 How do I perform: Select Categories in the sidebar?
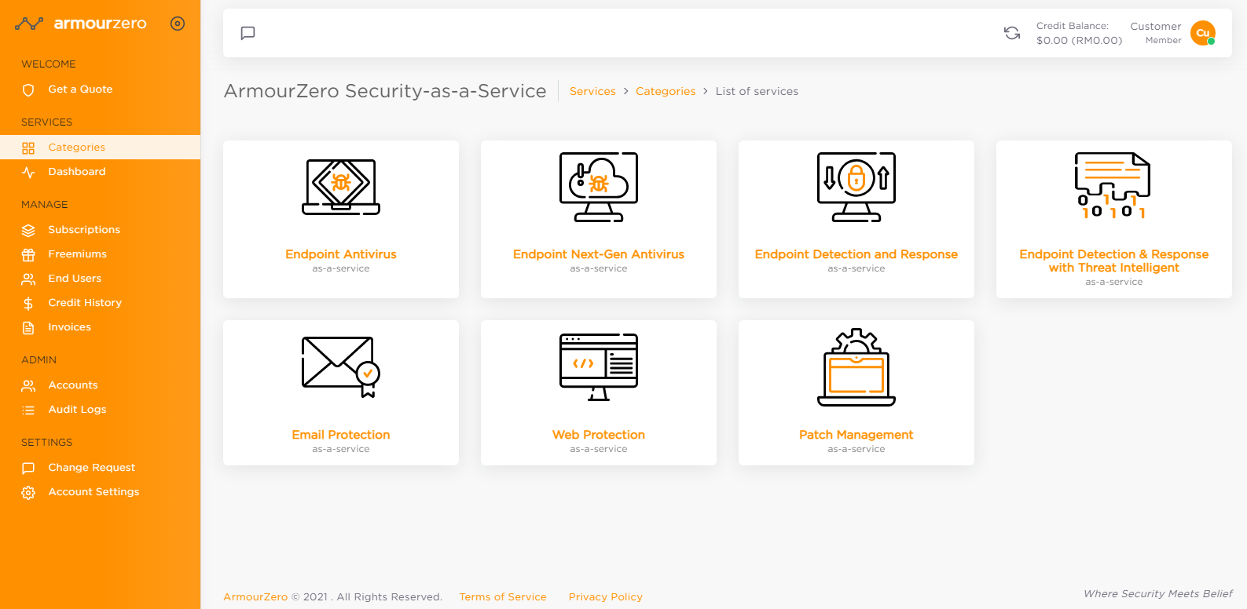(x=100, y=148)
